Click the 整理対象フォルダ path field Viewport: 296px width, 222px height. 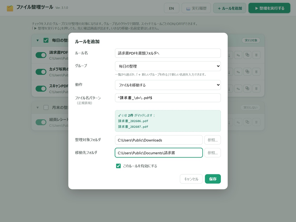click(x=159, y=140)
